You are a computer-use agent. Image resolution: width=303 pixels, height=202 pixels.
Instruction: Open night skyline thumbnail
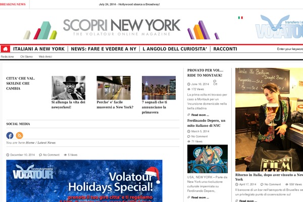(159, 88)
